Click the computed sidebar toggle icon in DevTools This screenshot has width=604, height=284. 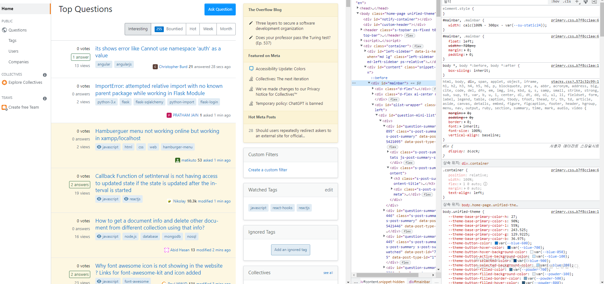[594, 2]
